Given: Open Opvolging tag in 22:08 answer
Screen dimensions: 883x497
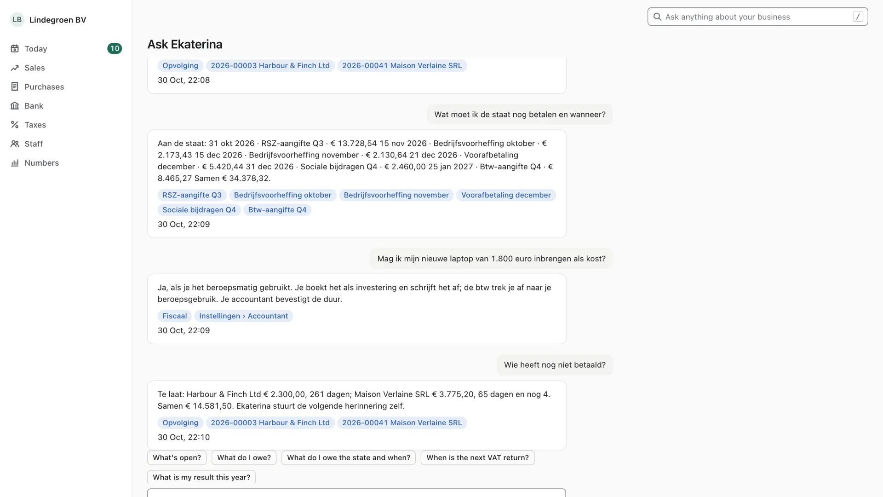Looking at the screenshot, I should pyautogui.click(x=180, y=66).
